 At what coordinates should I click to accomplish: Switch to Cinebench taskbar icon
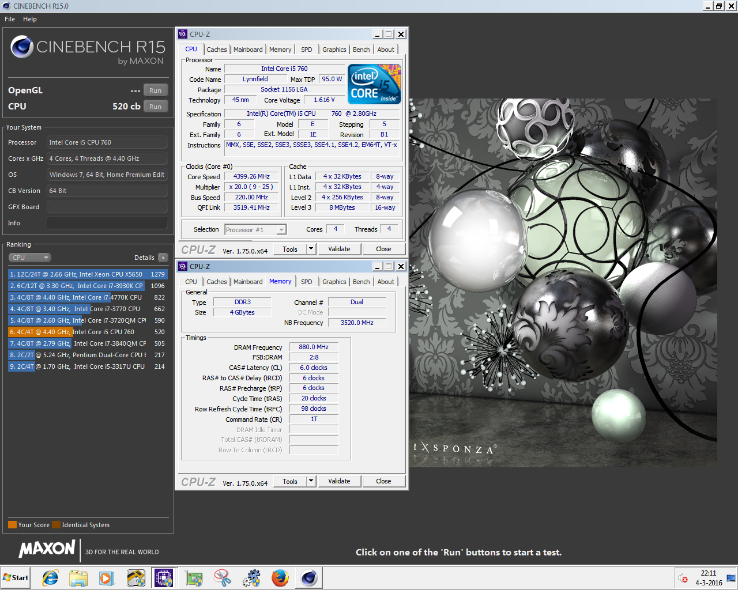click(309, 578)
